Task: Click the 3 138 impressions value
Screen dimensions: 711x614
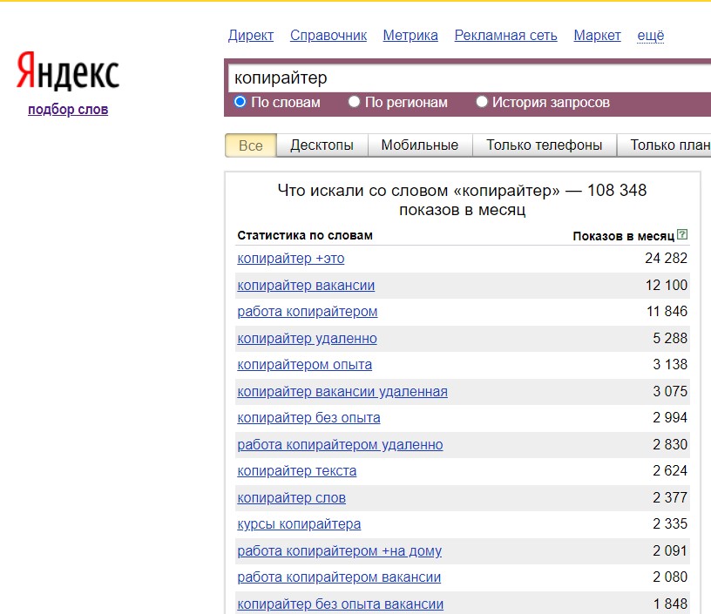Action: (x=670, y=364)
